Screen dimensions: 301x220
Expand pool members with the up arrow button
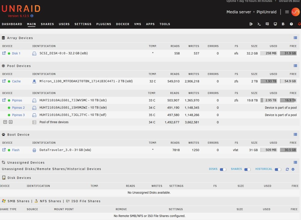(x=11, y=122)
